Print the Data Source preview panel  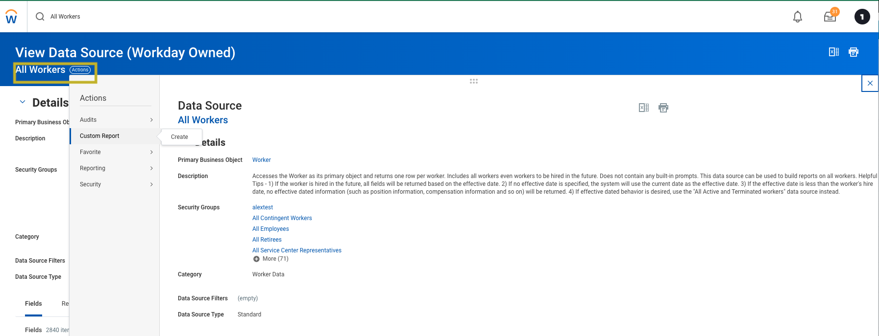663,108
